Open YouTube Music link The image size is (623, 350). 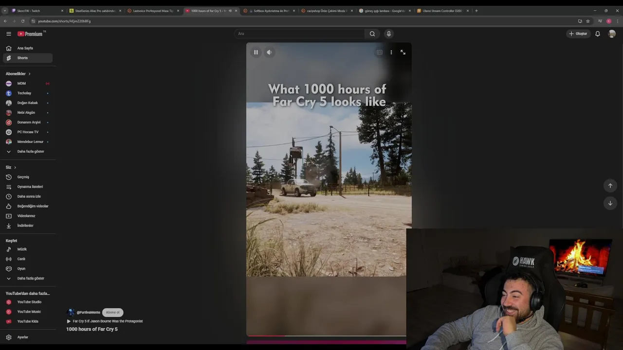click(x=28, y=312)
